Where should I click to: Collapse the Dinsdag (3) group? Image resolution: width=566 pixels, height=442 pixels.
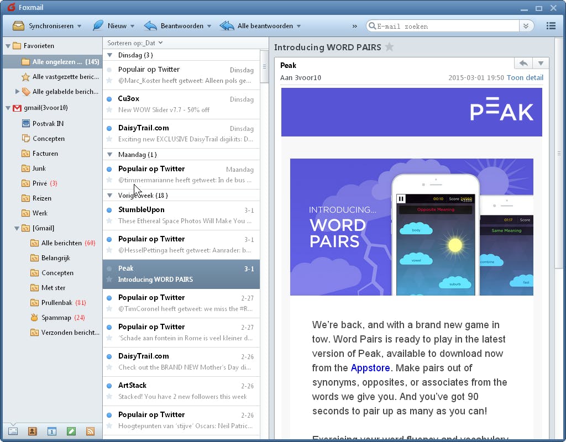(x=110, y=55)
